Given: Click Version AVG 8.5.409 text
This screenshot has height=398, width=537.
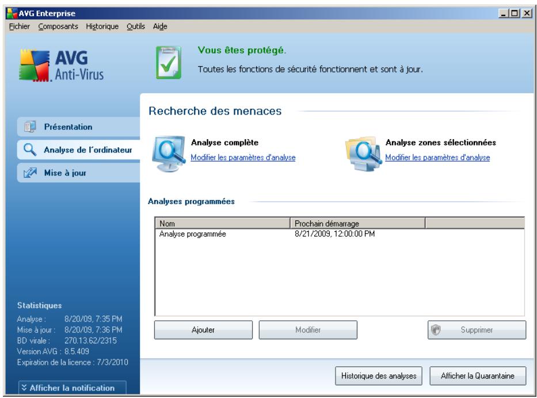Looking at the screenshot, I should [x=53, y=351].
